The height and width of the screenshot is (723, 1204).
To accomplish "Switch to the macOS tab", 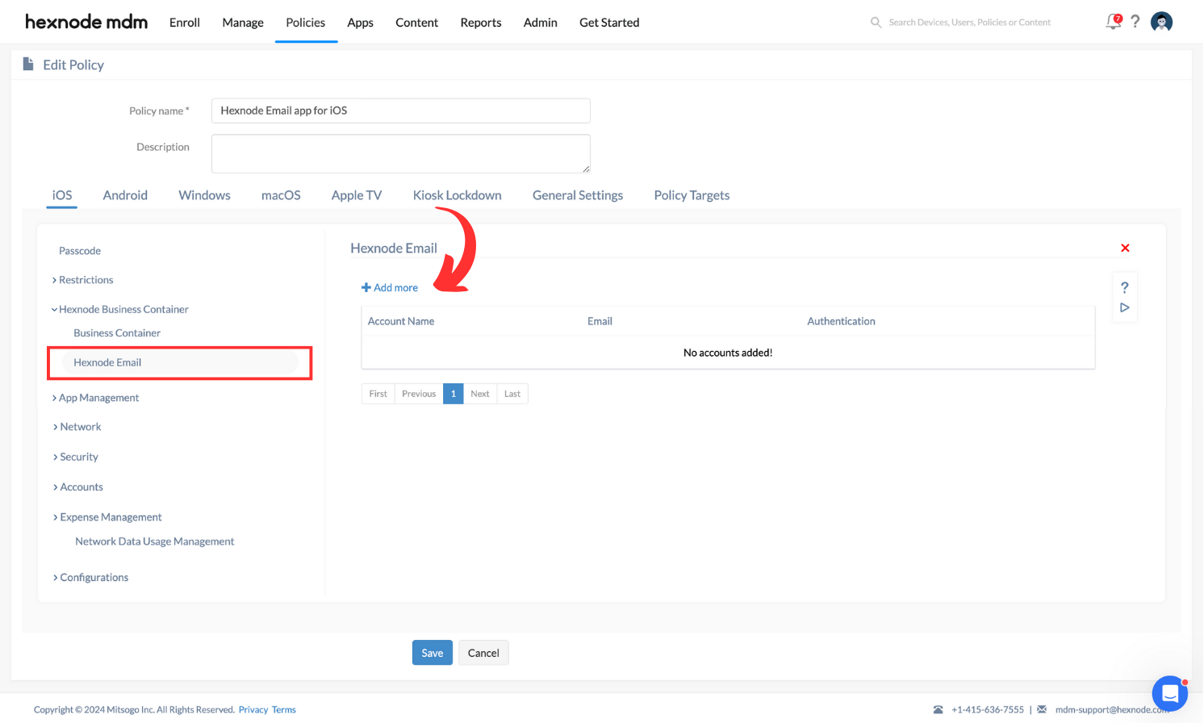I will coord(281,195).
